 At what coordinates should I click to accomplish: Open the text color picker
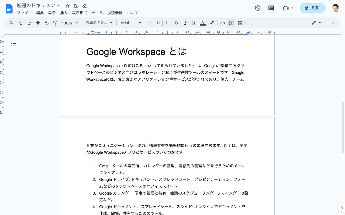(x=203, y=23)
